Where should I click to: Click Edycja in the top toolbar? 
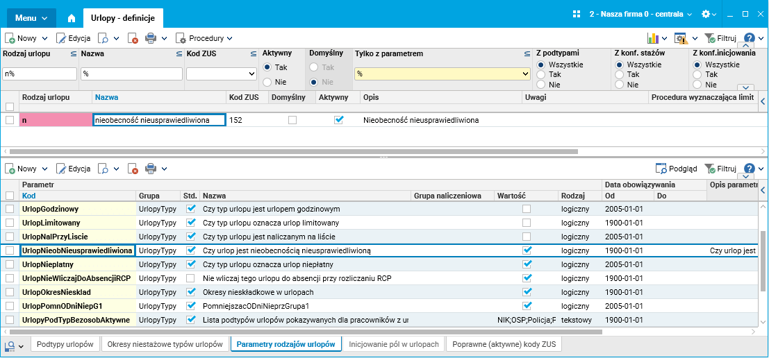[x=74, y=38]
